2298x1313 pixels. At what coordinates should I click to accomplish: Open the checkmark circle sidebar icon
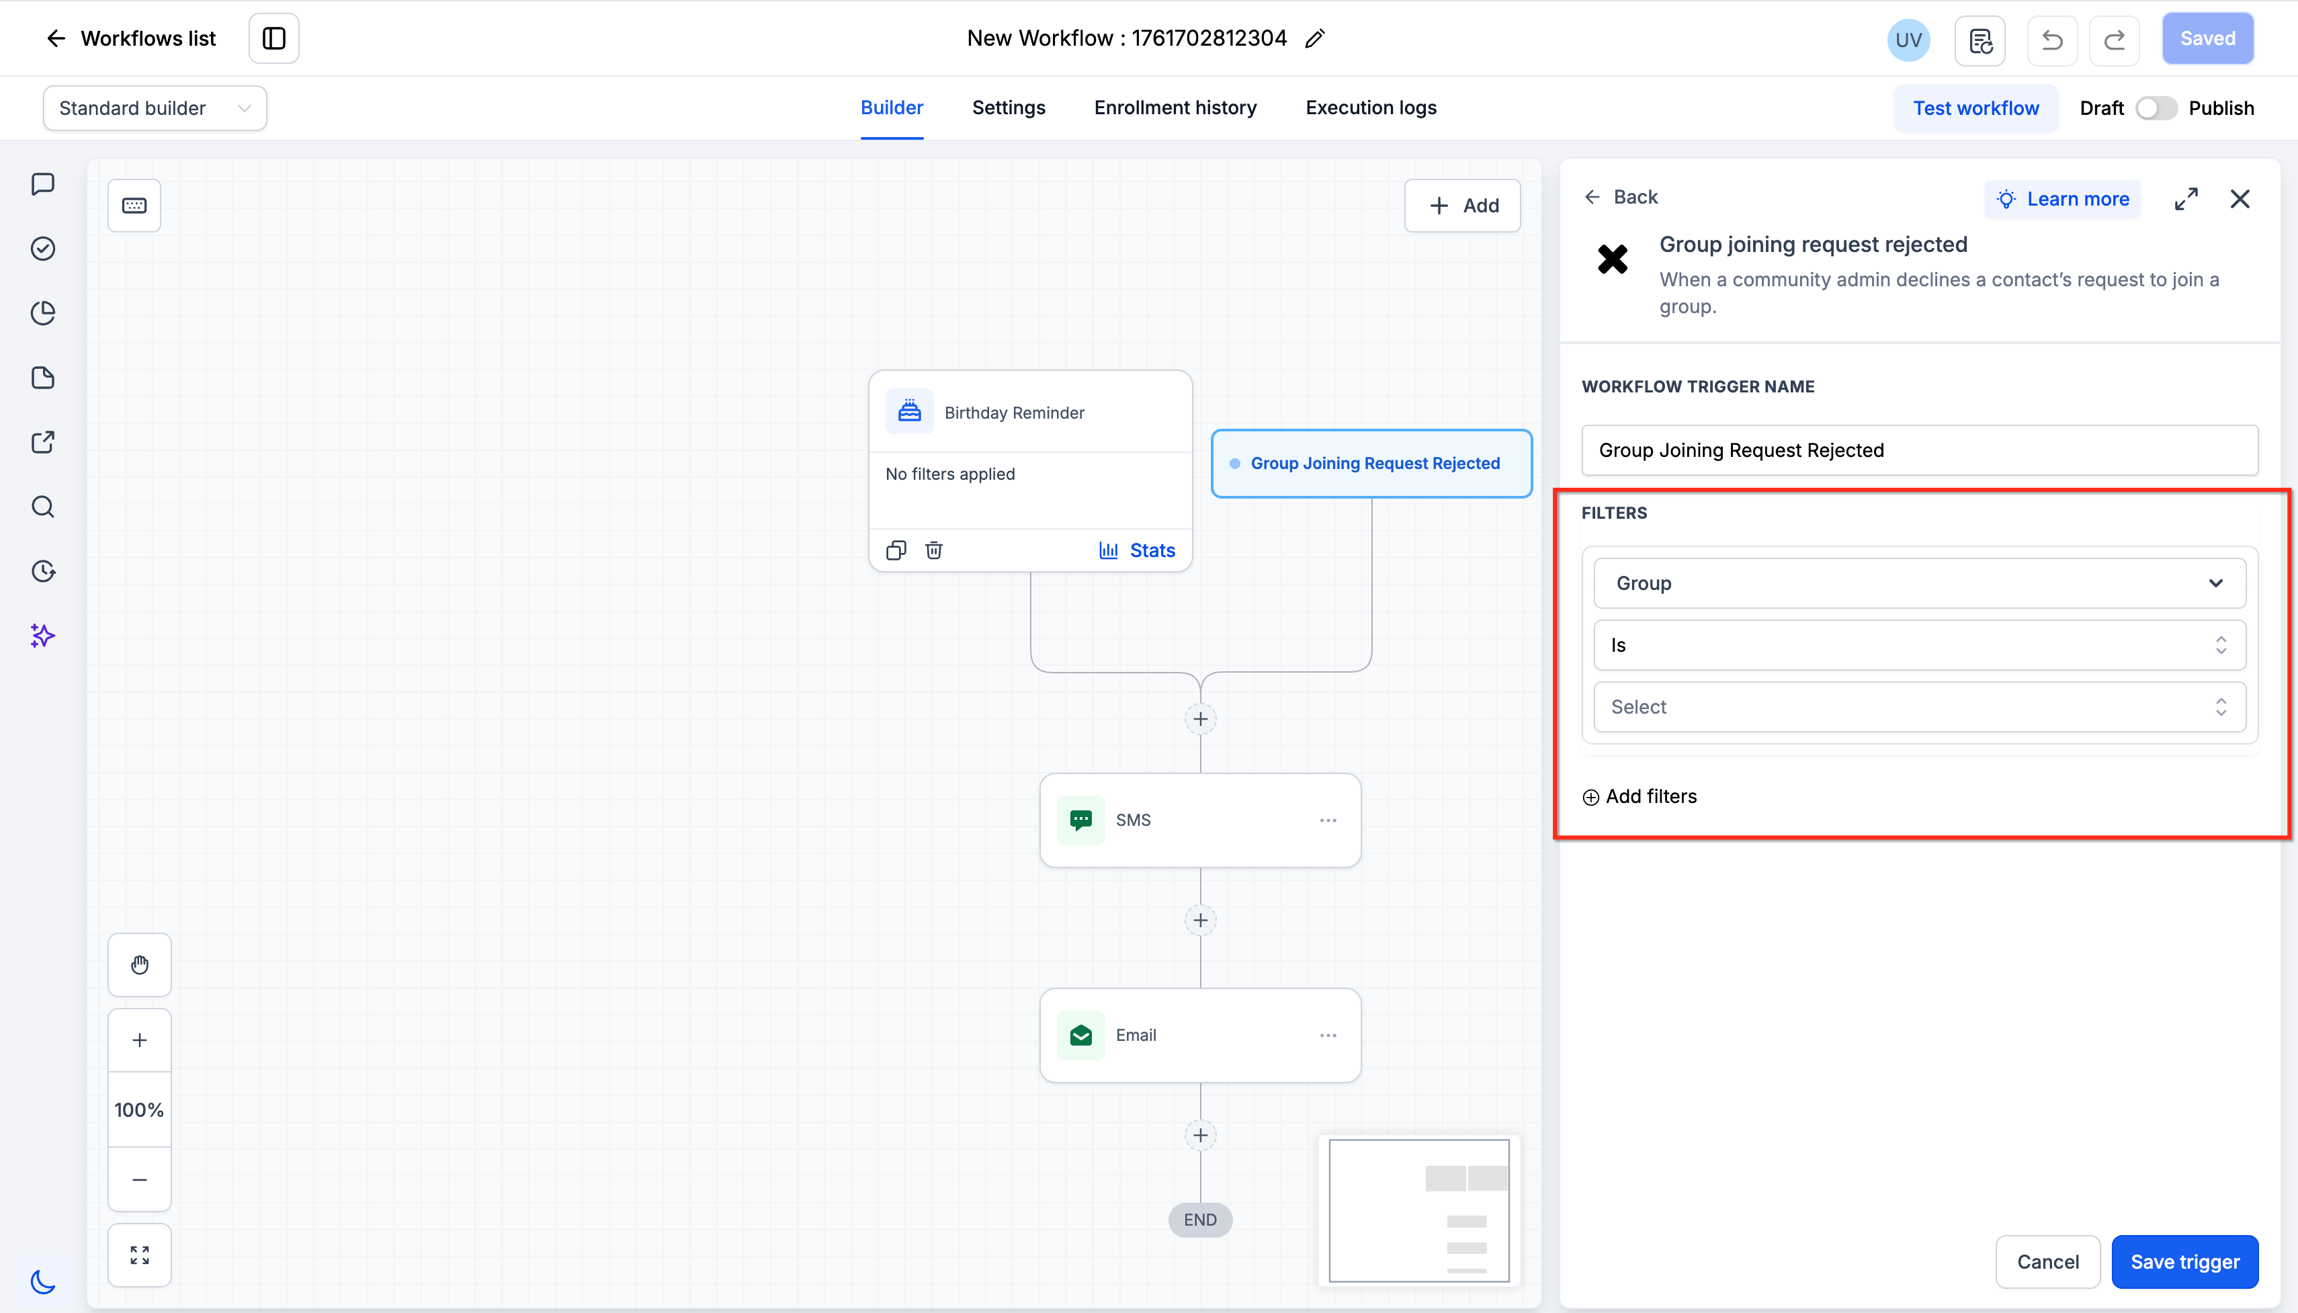pos(43,249)
